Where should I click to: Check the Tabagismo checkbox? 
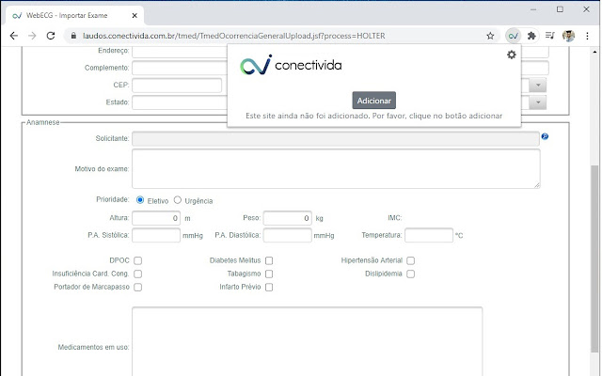tap(269, 274)
